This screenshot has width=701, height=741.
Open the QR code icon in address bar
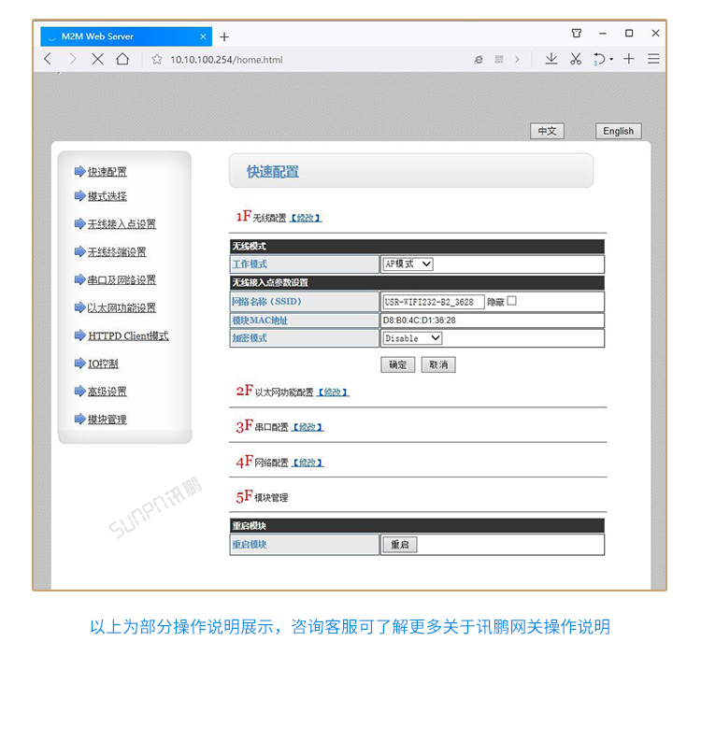[499, 60]
